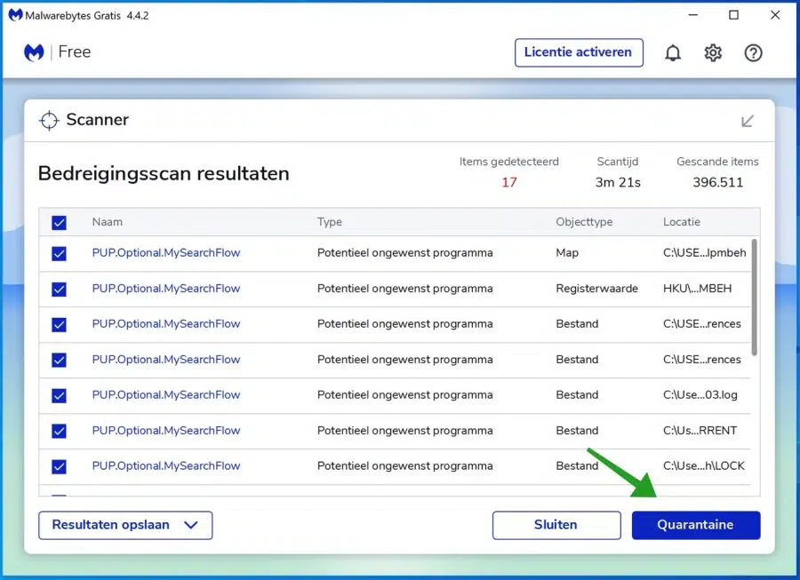The width and height of the screenshot is (800, 580).
Task: Click the detected items count 17
Action: tap(509, 182)
